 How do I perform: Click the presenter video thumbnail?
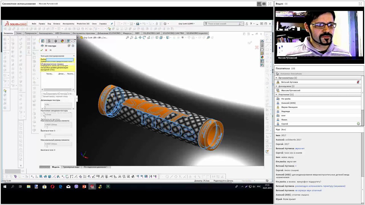tap(319, 36)
